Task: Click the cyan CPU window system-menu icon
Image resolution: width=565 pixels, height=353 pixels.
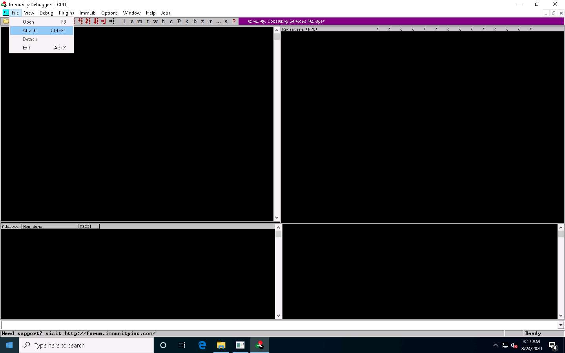Action: coord(5,13)
